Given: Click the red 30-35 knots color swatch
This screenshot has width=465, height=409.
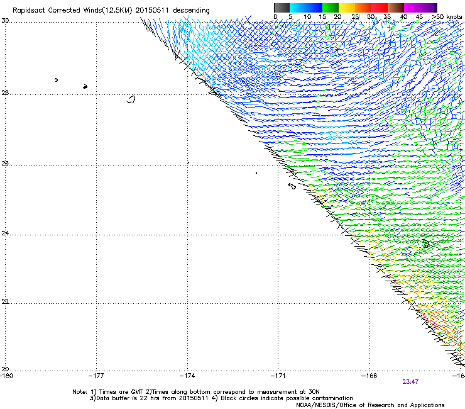Looking at the screenshot, I should click(x=380, y=8).
